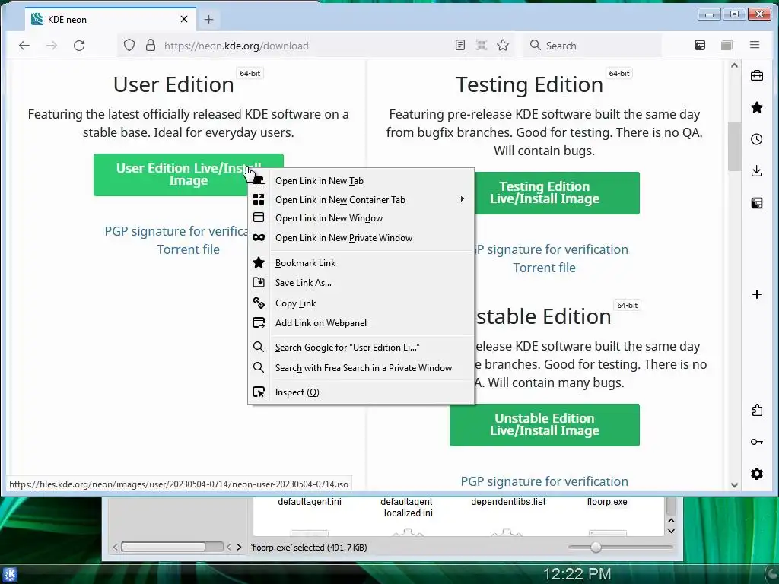Bookmark this page with the star icon
This screenshot has height=584, width=779.
(x=503, y=45)
